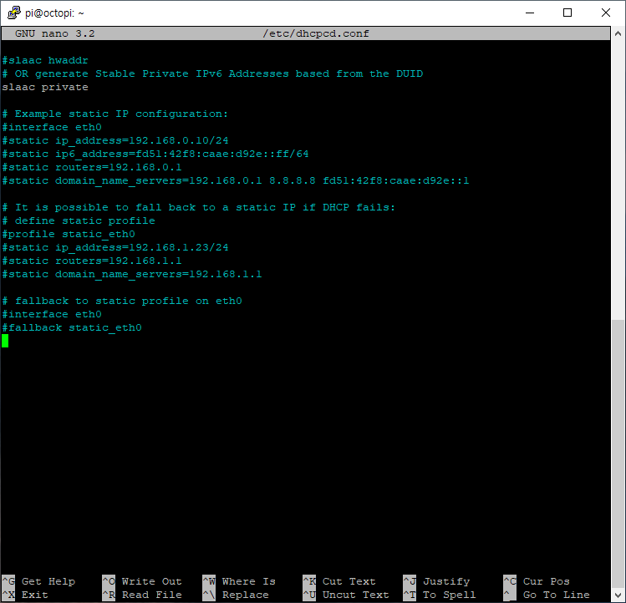Maximize the pi@octopi terminal window
Viewport: 626px width, 603px height.
pyautogui.click(x=567, y=13)
